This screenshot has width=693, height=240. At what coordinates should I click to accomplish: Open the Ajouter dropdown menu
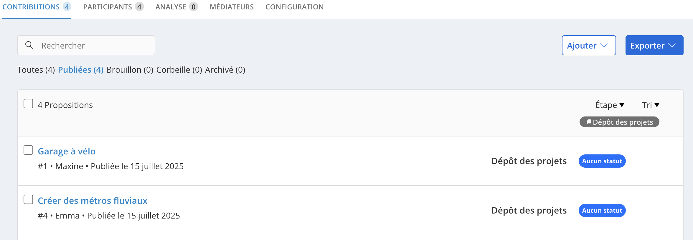[x=589, y=45]
